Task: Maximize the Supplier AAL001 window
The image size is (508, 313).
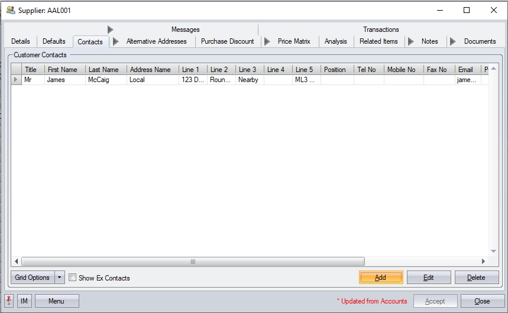Action: [x=467, y=11]
